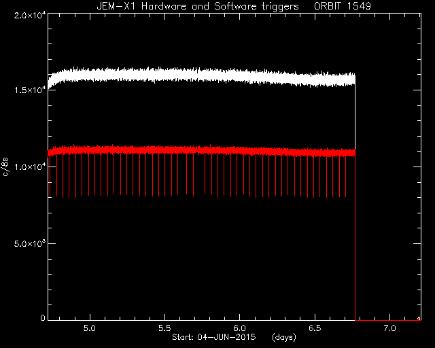Click the 1.5×10⁴ y-axis tick label
Viewport: 435px width, 348px height.
coord(30,90)
